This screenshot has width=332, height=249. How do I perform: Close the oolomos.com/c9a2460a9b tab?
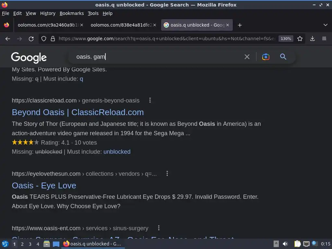pos(82,25)
